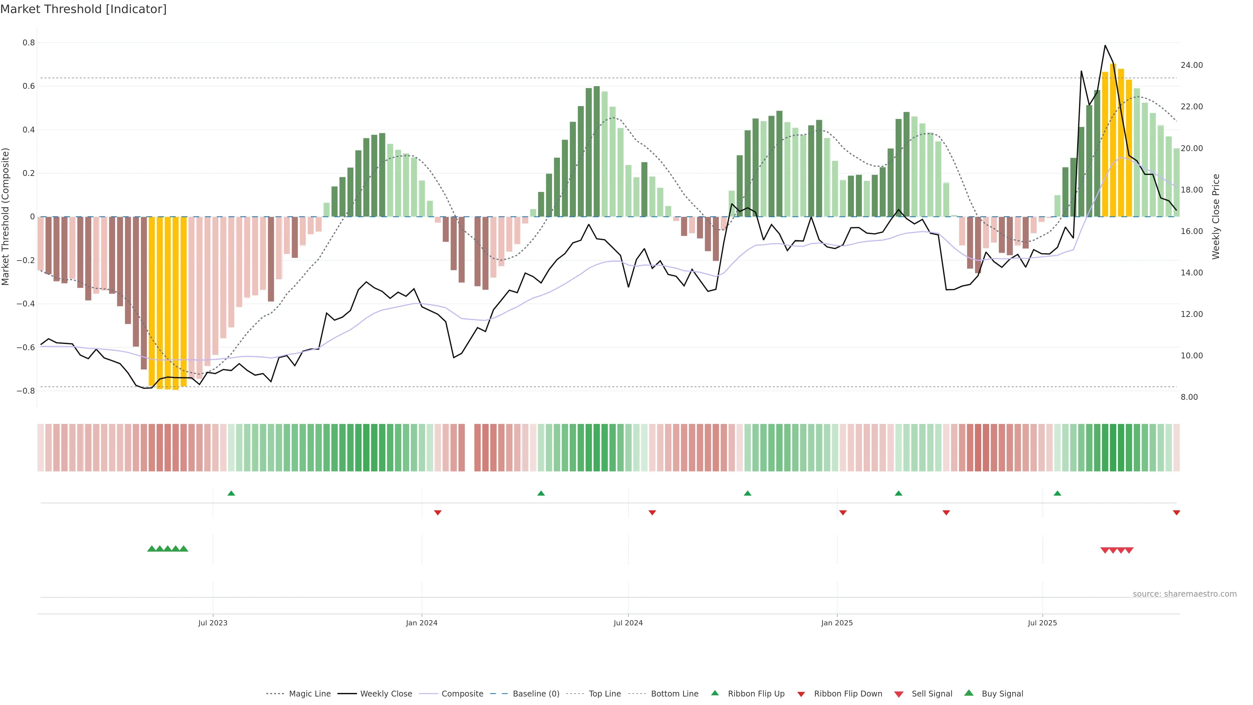Toggle the Top Line legend entry
The height and width of the screenshot is (705, 1253).
(605, 694)
